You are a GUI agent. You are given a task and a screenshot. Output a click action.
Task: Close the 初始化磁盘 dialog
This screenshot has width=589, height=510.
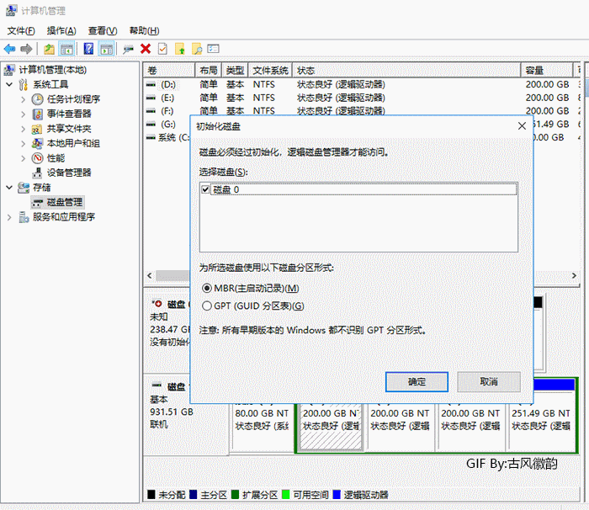pos(522,126)
